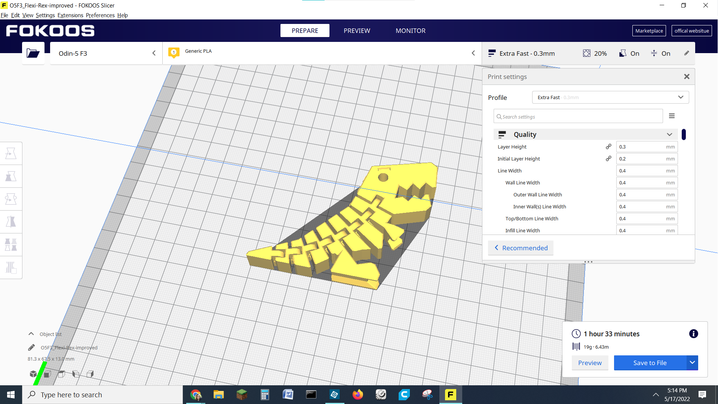Select the Mirror tool in left toolbar
Viewport: 718px width, 404px height.
[x=11, y=222]
